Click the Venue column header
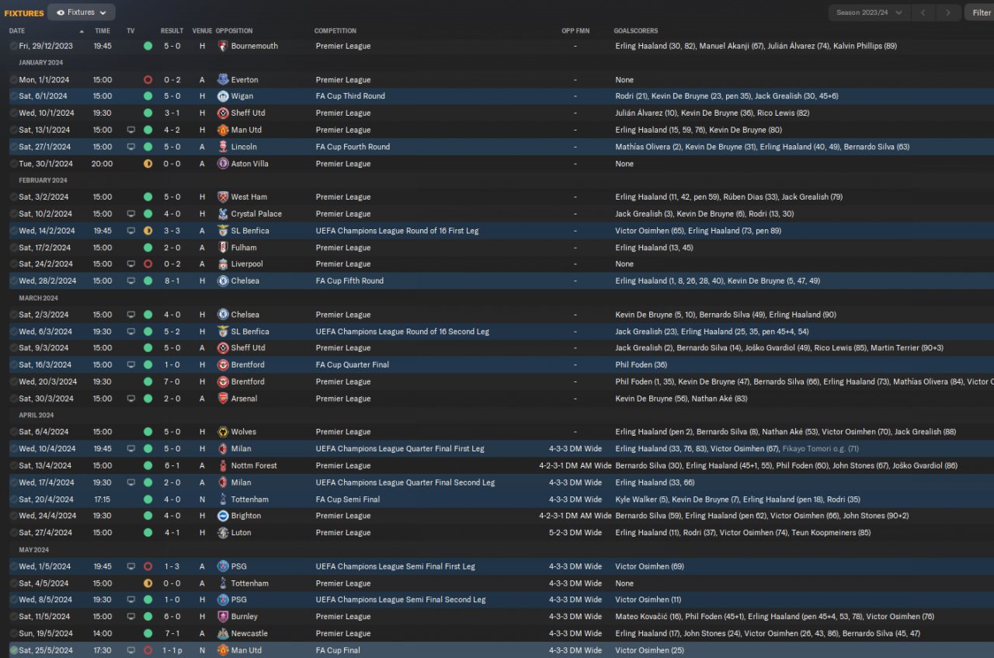 click(x=202, y=31)
